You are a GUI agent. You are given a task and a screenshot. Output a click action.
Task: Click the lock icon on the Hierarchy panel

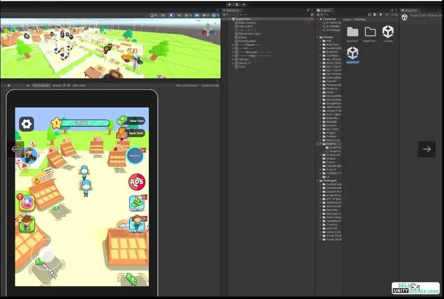[308, 10]
